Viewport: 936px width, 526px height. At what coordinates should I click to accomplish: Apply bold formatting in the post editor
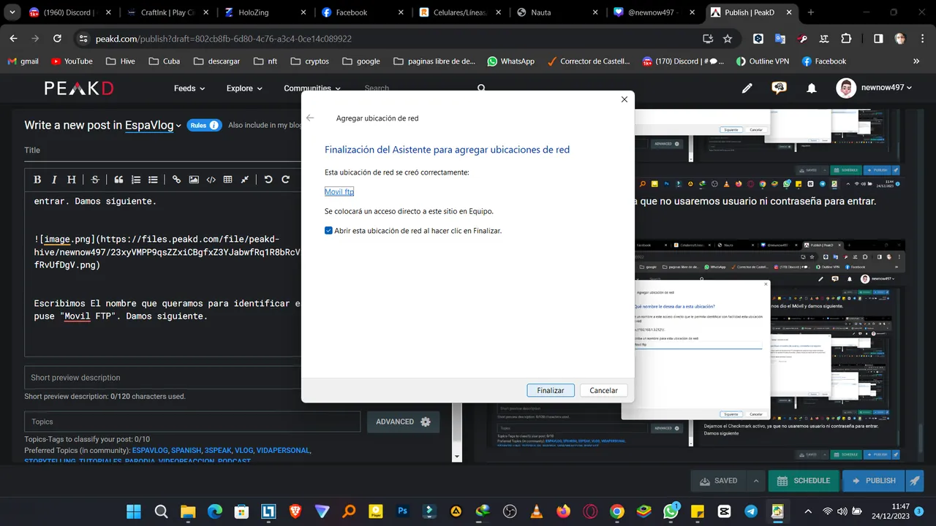pos(37,180)
